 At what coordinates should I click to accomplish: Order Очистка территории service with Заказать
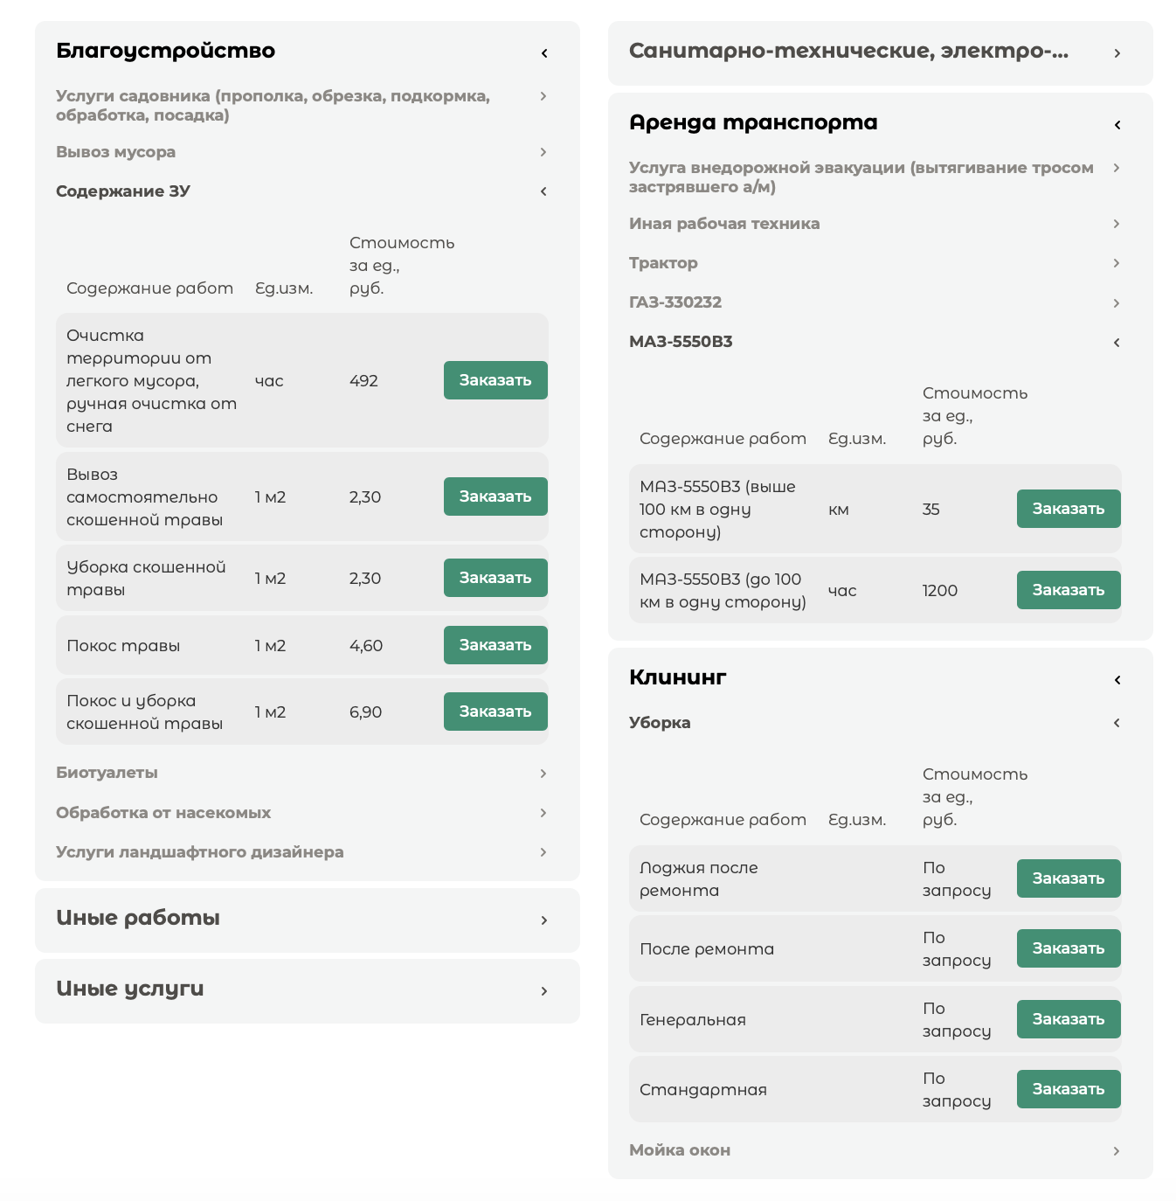coord(495,380)
